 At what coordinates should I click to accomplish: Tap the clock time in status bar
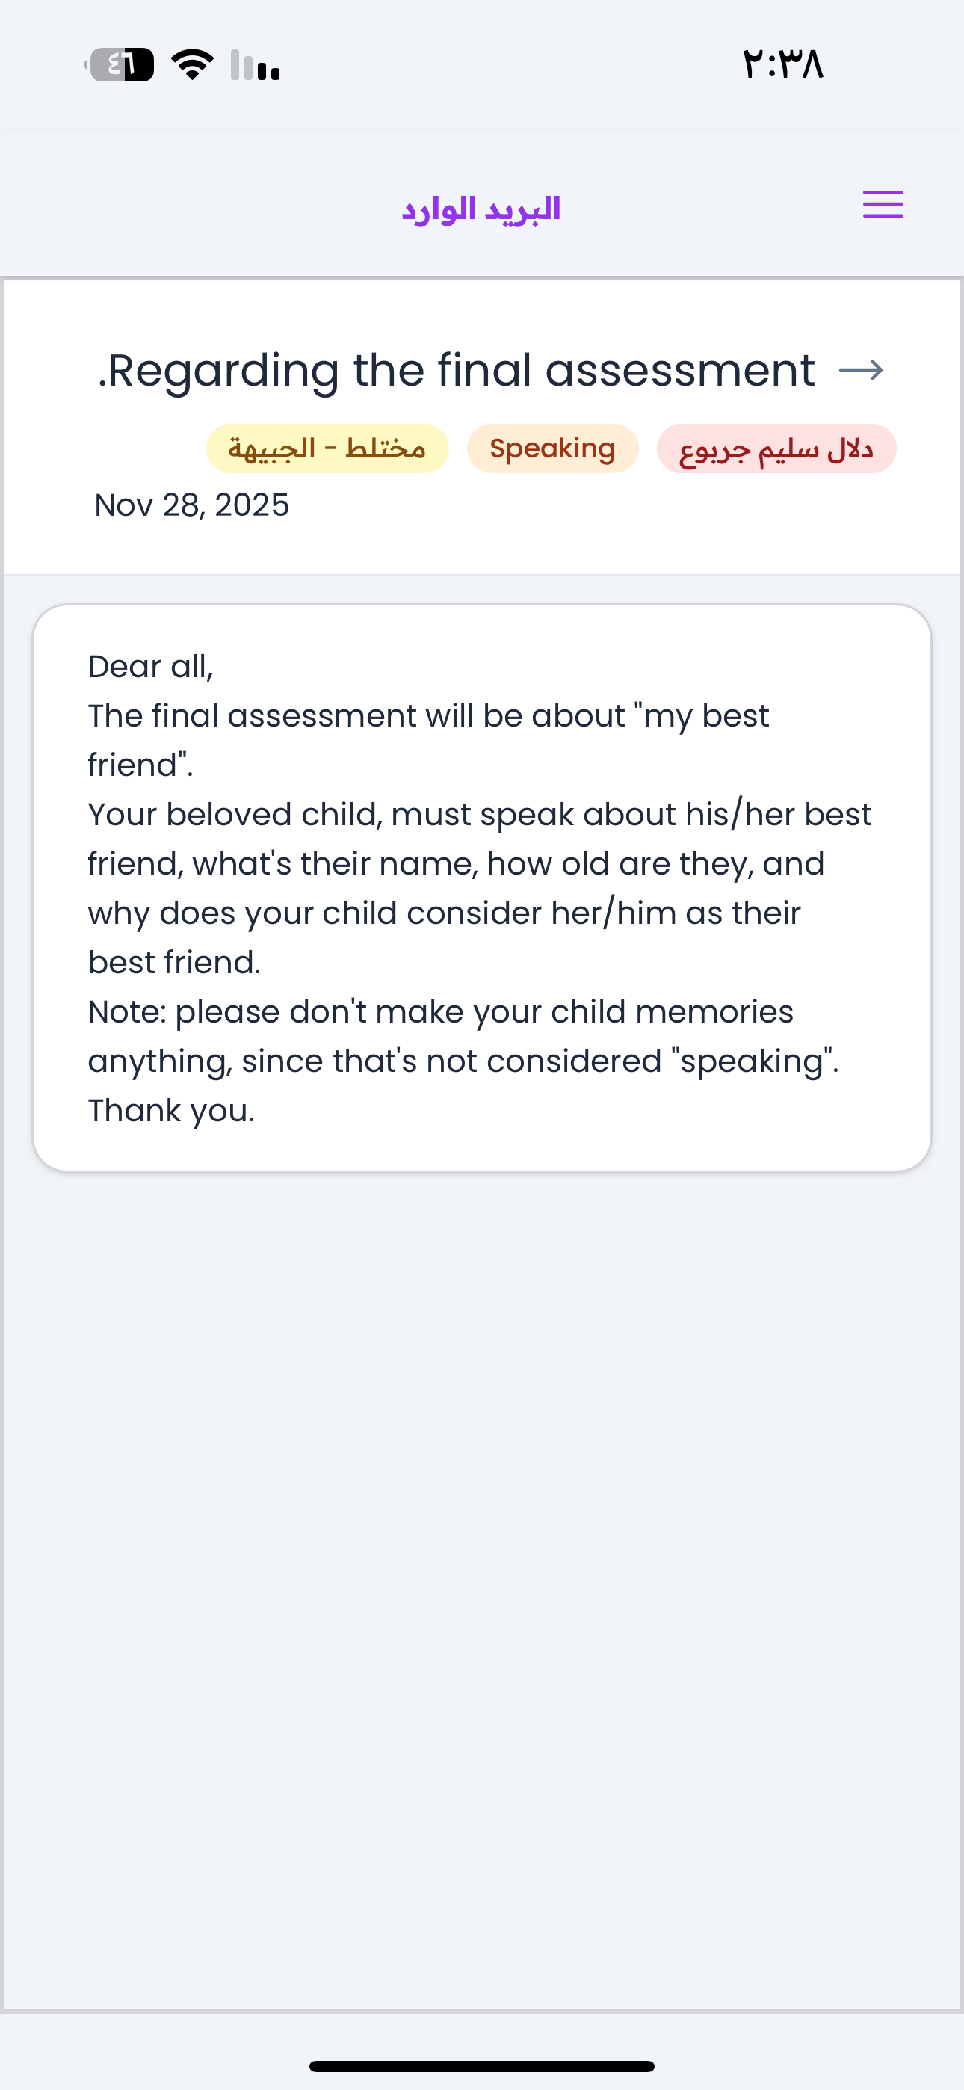[x=782, y=65]
